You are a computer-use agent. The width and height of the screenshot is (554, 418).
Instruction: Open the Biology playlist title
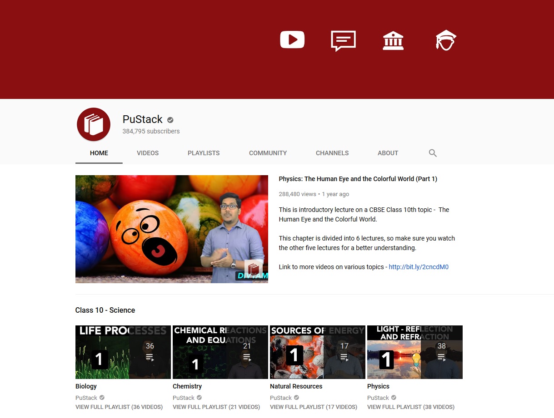(x=86, y=386)
